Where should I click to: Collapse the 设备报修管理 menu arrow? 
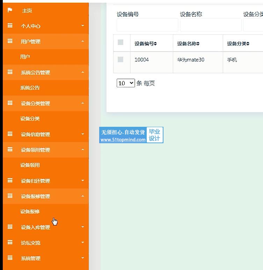pyautogui.click(x=83, y=196)
